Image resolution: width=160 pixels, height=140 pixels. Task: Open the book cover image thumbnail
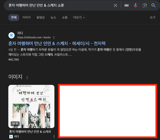click(x=31, y=107)
